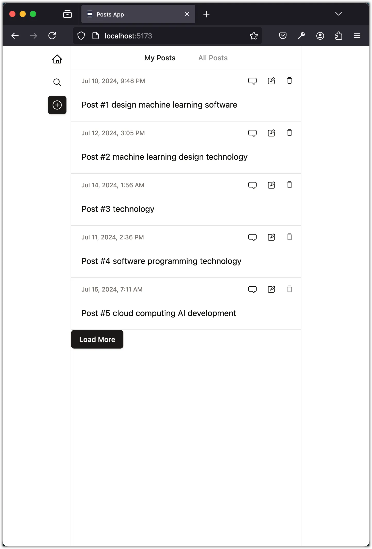Image resolution: width=372 pixels, height=549 pixels.
Task: Reload the page in browser toolbar
Action: pos(52,36)
